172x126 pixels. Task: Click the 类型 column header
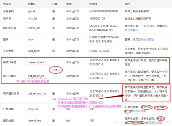coord(69,4)
